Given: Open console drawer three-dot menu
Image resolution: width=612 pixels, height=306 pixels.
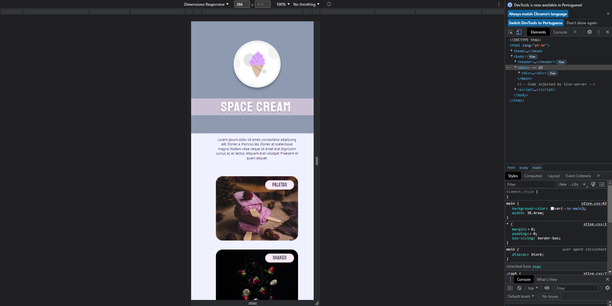Looking at the screenshot, I should (x=510, y=280).
